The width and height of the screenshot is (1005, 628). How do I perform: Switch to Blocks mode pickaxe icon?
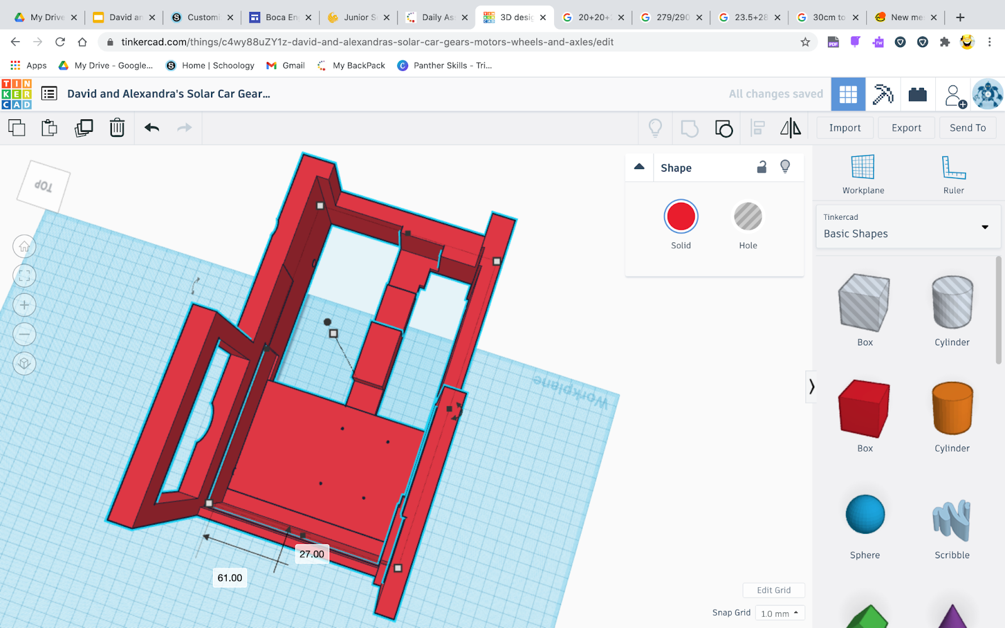click(883, 95)
